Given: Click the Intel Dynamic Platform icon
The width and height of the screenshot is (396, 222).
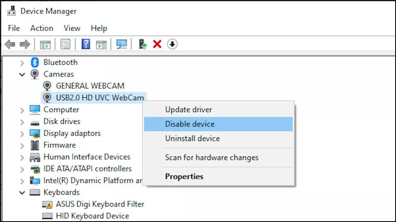Looking at the screenshot, I should pos(35,181).
